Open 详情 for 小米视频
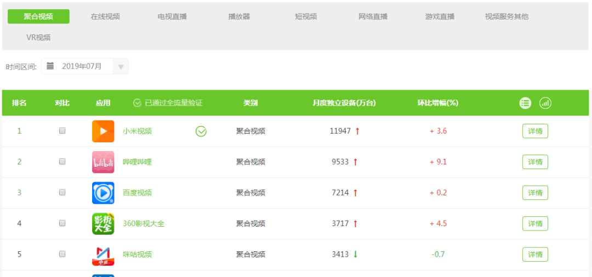Screen dimensions: 592x277 (x=535, y=131)
